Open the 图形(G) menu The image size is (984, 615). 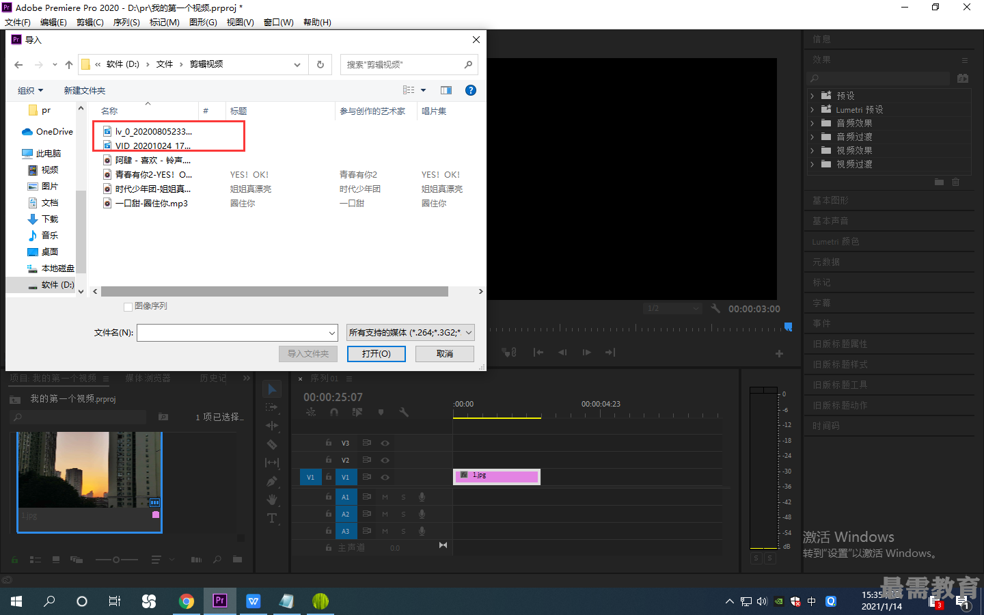203,23
